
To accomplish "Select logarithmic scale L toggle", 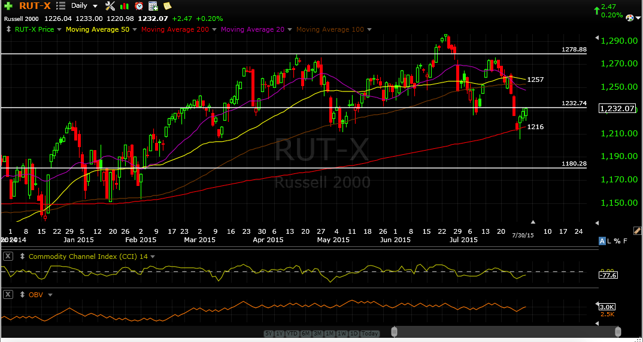I will point(610,241).
